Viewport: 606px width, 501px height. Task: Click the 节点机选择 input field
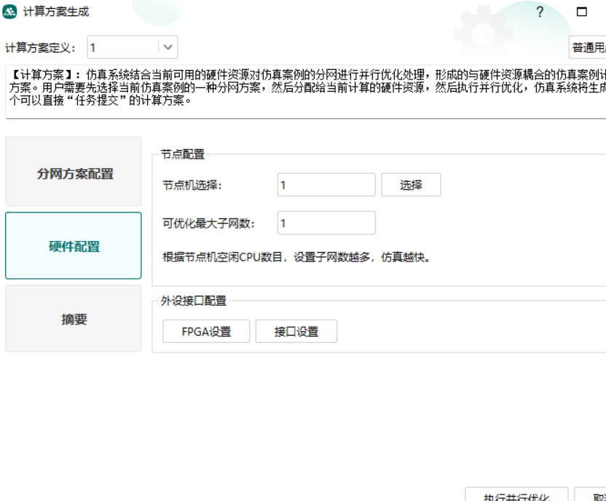click(x=326, y=185)
